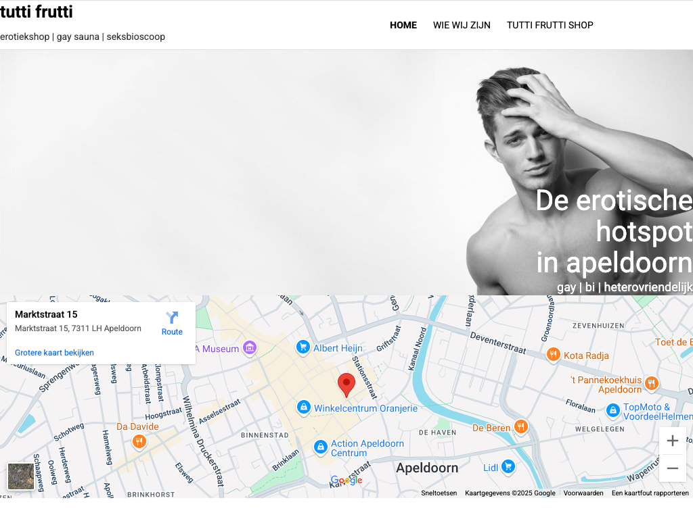Open the TUTTI FRUTTI SHOP menu item

pos(550,25)
